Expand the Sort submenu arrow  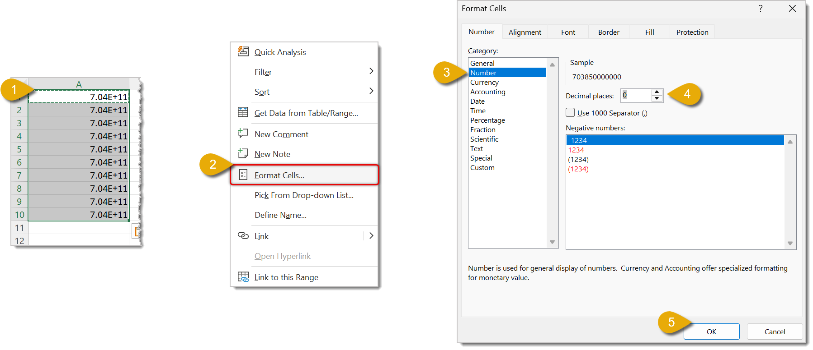371,91
